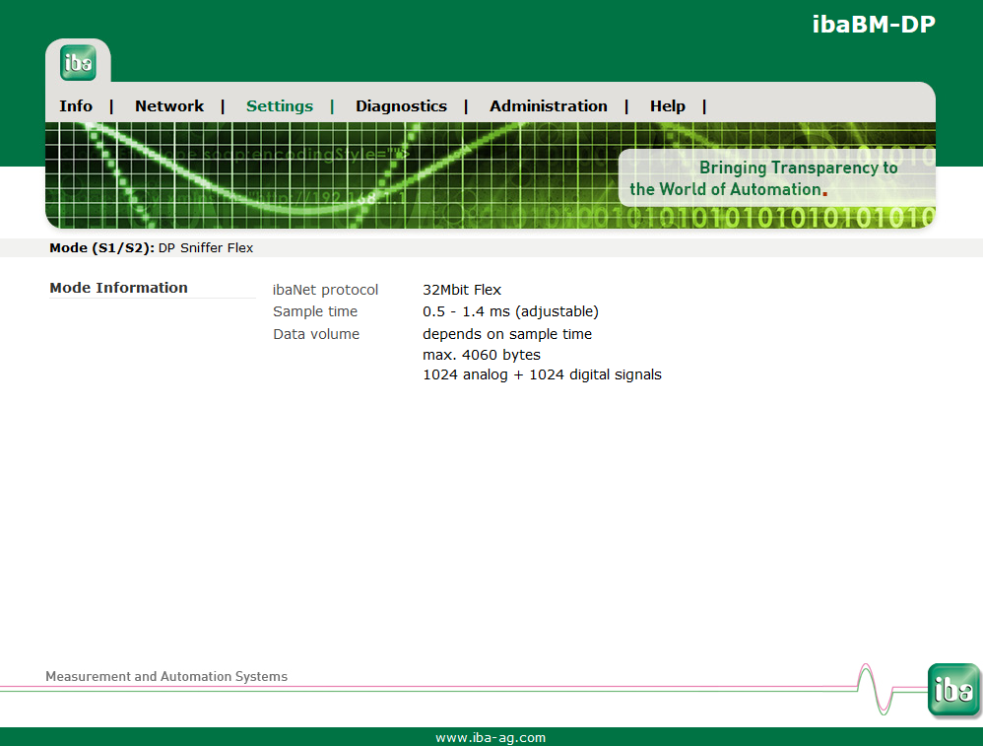Go to the Diagnostics menu
The height and width of the screenshot is (746, 983).
401,106
